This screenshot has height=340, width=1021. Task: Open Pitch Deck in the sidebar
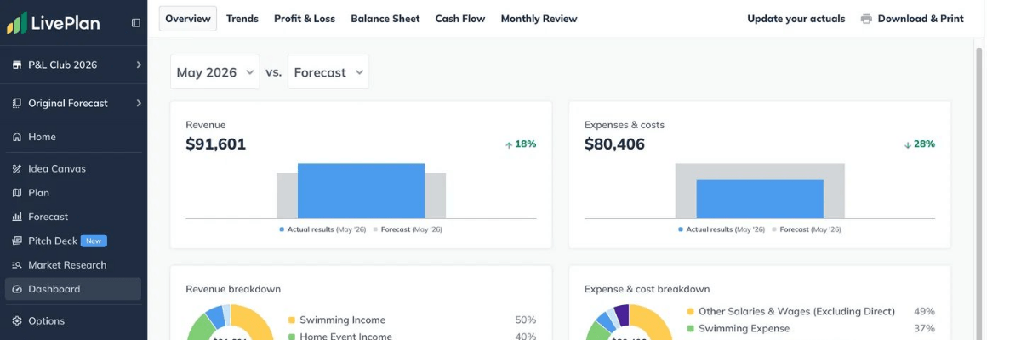[x=73, y=241]
